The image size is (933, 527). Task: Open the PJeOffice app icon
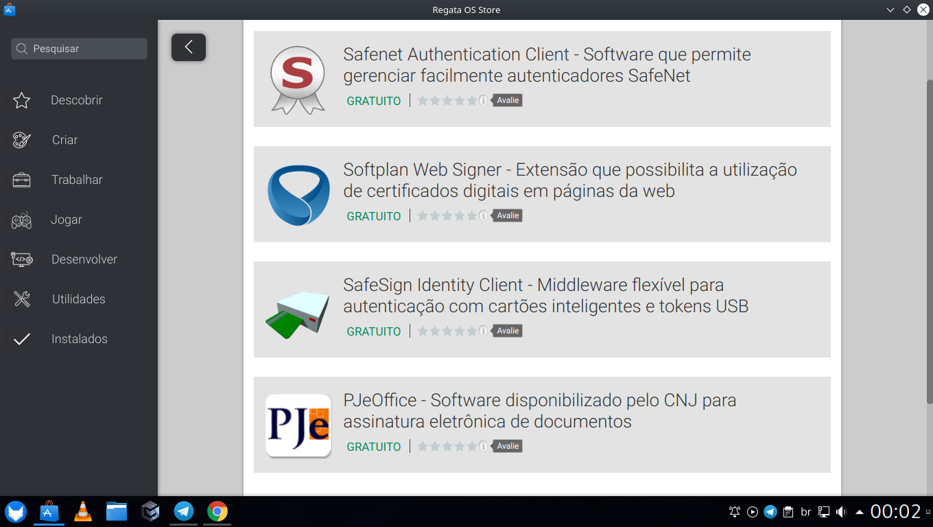pos(298,425)
